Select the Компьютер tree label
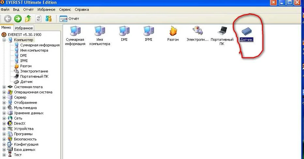The image size is (304, 159). (x=23, y=40)
